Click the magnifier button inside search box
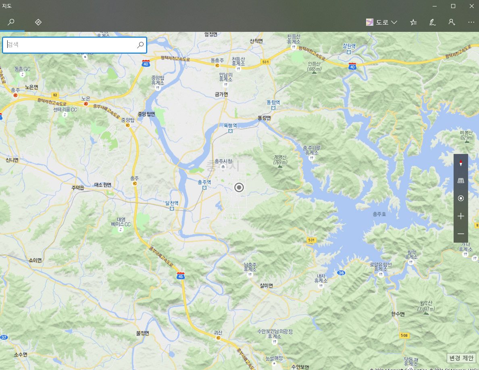Screen dimensions: 479x370 pos(140,45)
